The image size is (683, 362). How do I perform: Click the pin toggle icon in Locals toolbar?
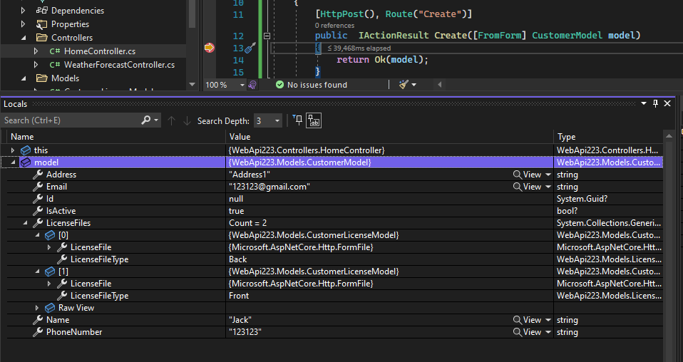pos(297,120)
